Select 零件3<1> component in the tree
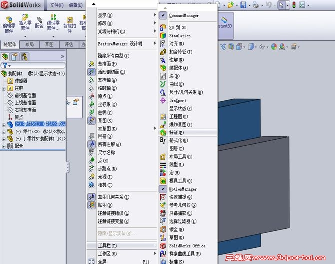This screenshot has height=264, width=335. click(x=40, y=124)
